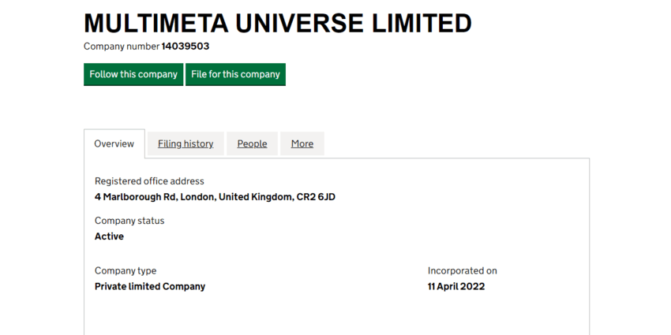Click the Active status value
Viewport: 671px width, 335px height.
pos(109,236)
